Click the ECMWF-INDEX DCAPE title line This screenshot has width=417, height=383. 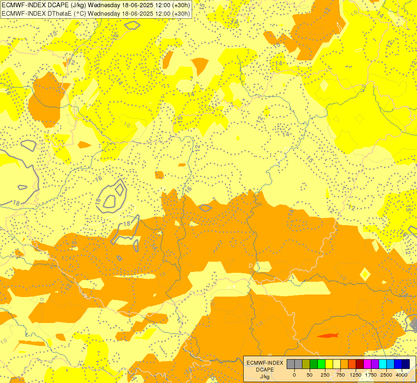96,5
